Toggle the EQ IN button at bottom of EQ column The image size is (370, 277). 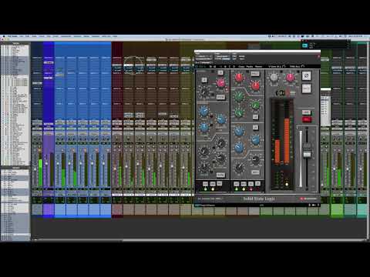point(255,172)
